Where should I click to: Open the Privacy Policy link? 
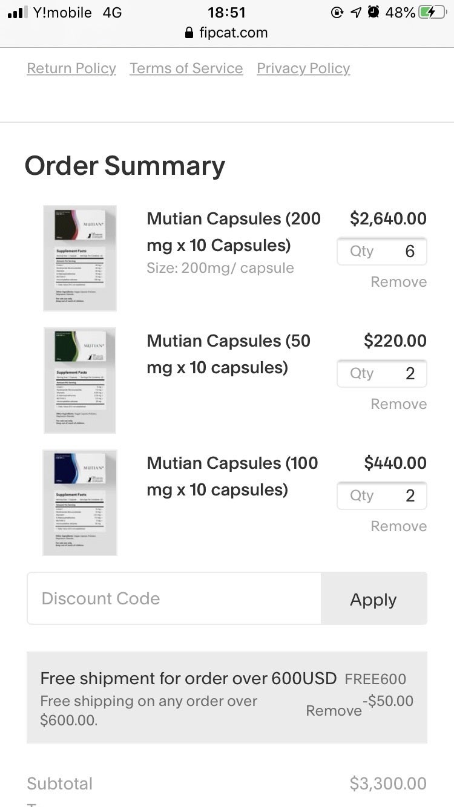pos(303,68)
